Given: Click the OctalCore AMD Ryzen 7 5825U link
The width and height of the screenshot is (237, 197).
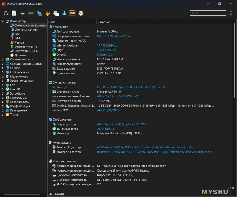Looking at the screenshot, I should click(131, 87).
